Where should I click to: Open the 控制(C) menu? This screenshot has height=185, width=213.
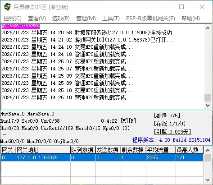pyautogui.click(x=13, y=18)
